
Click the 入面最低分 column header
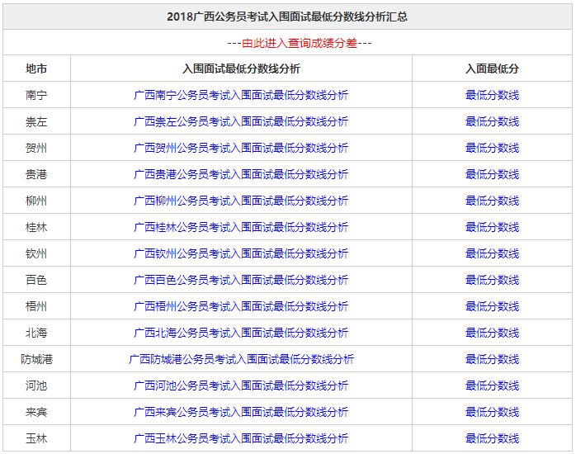coord(493,69)
